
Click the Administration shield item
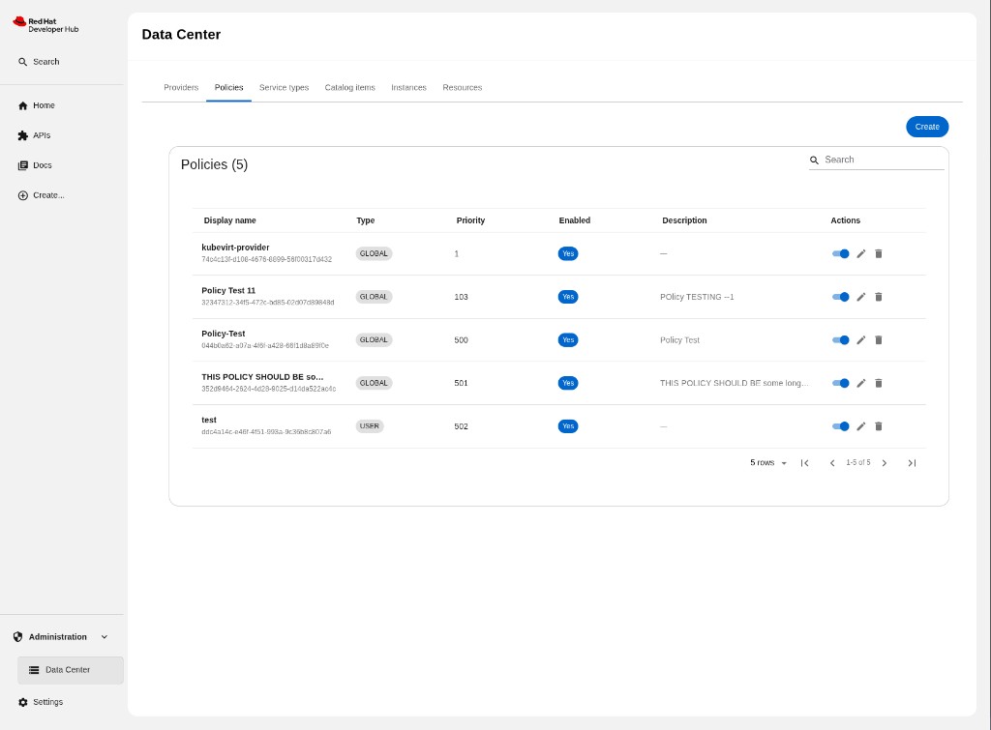[x=50, y=637]
